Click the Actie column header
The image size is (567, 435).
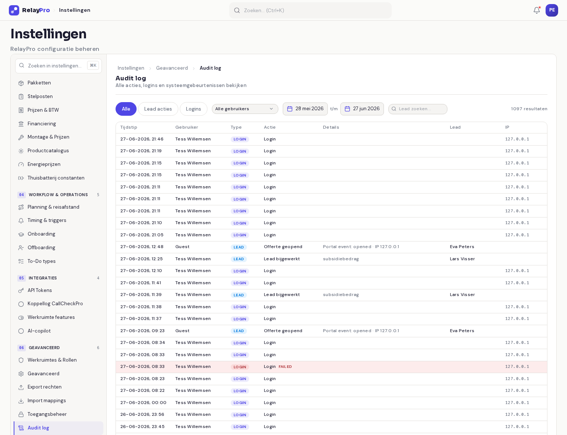point(270,128)
